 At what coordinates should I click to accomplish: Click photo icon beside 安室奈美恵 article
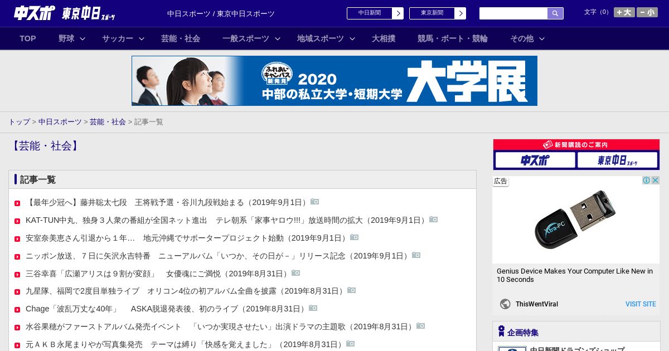point(355,237)
